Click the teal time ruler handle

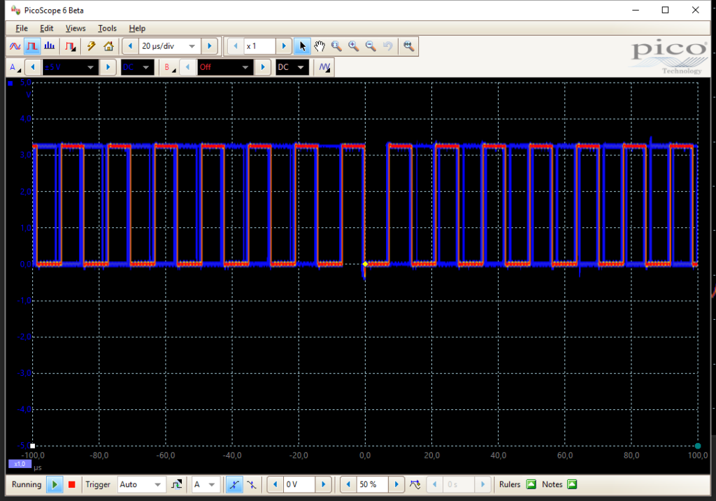pyautogui.click(x=698, y=446)
